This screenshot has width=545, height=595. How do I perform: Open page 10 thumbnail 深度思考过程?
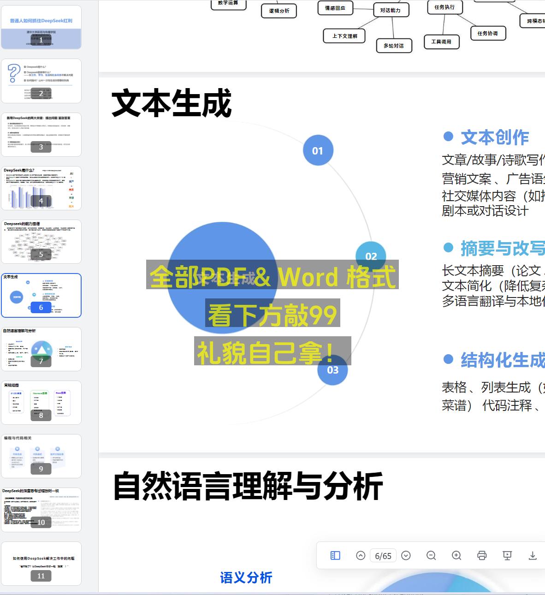pos(41,510)
